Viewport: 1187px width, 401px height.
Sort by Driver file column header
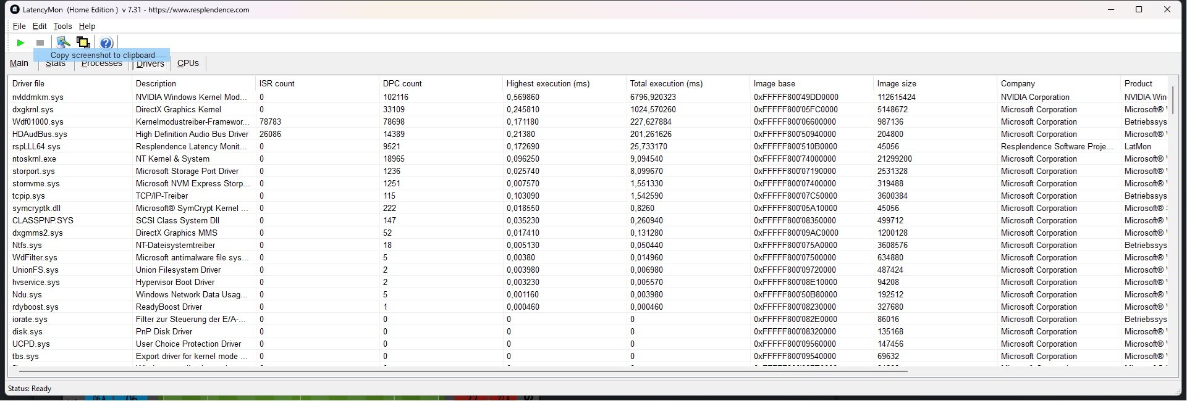[70, 83]
